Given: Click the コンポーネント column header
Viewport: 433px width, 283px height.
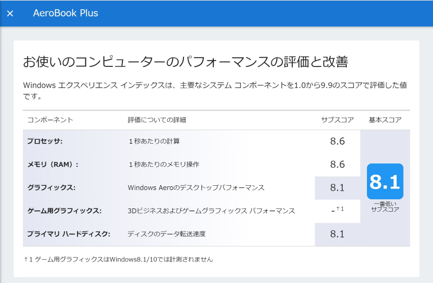Looking at the screenshot, I should (x=50, y=120).
